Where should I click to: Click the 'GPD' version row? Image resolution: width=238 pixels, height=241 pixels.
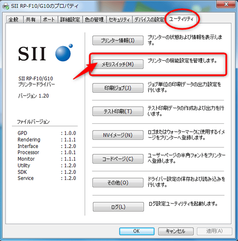pyautogui.click(x=47, y=133)
